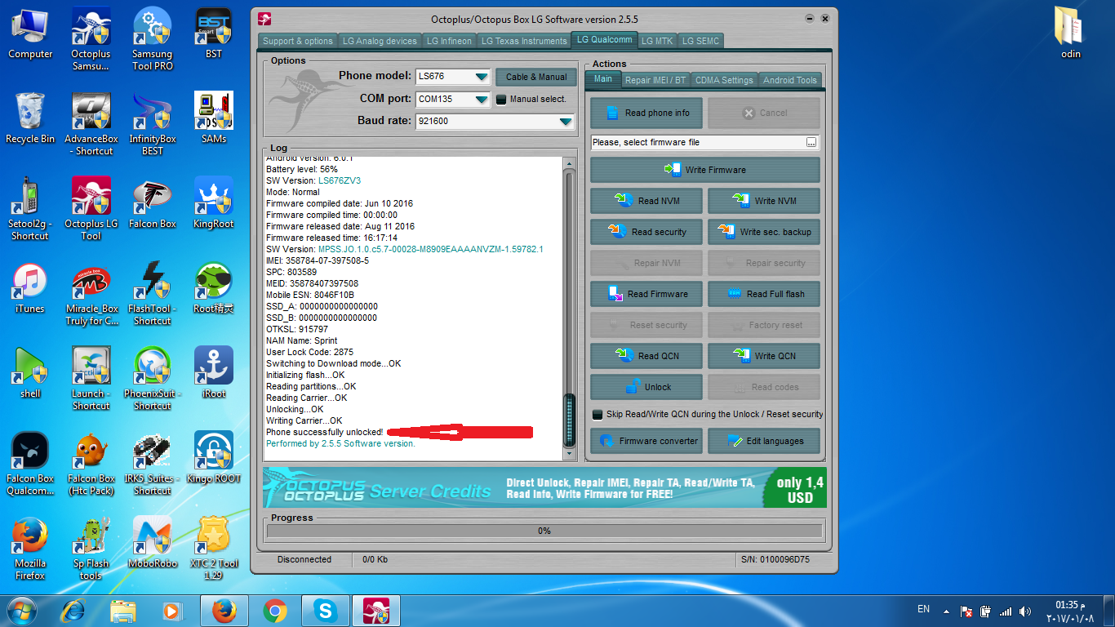
Task: Launch KingRoot desktop icon
Action: click(x=214, y=202)
